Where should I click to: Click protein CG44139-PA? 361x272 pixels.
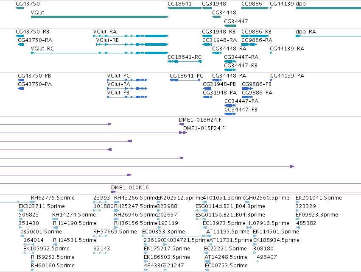(271, 80)
